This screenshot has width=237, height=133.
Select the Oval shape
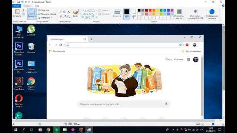click(x=90, y=11)
